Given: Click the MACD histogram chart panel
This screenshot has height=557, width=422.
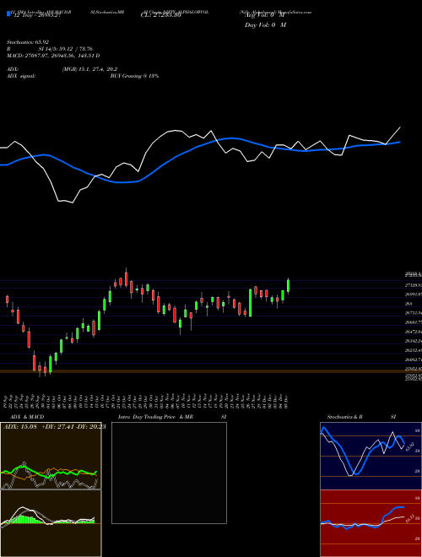Looking at the screenshot, I should click(x=51, y=523).
